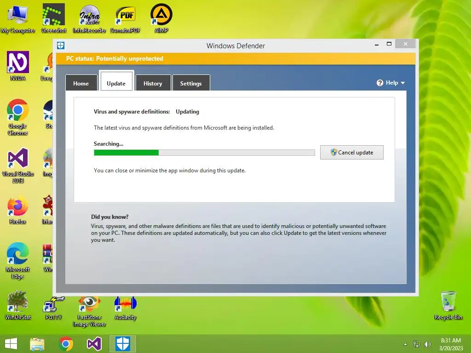Go to the Settings tab

point(191,83)
